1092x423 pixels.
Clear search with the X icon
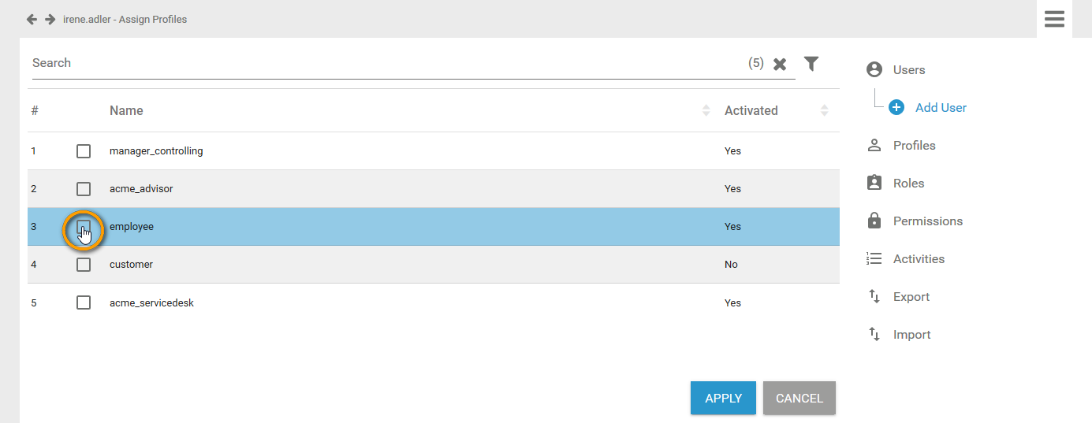click(780, 65)
